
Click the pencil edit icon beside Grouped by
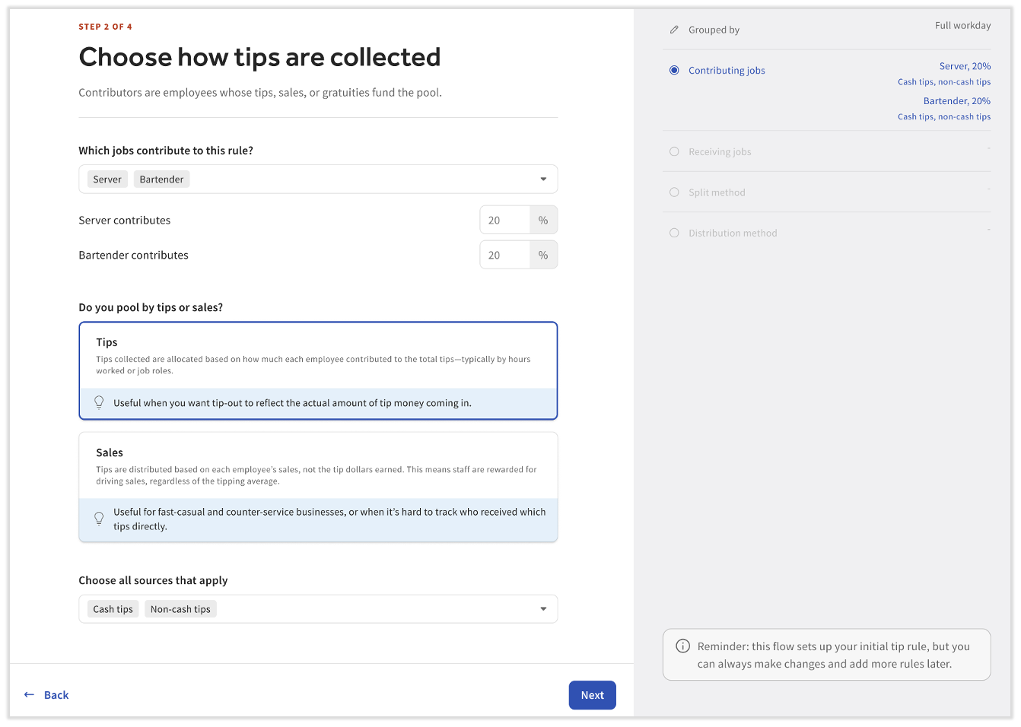pos(674,30)
